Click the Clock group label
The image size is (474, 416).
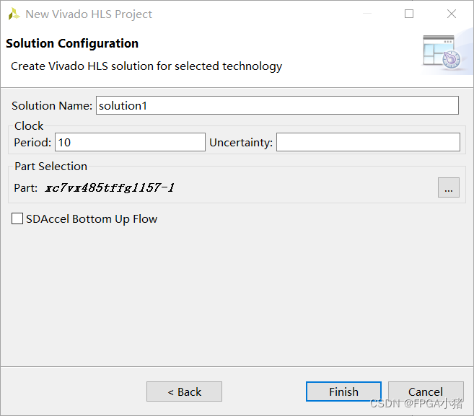point(29,125)
